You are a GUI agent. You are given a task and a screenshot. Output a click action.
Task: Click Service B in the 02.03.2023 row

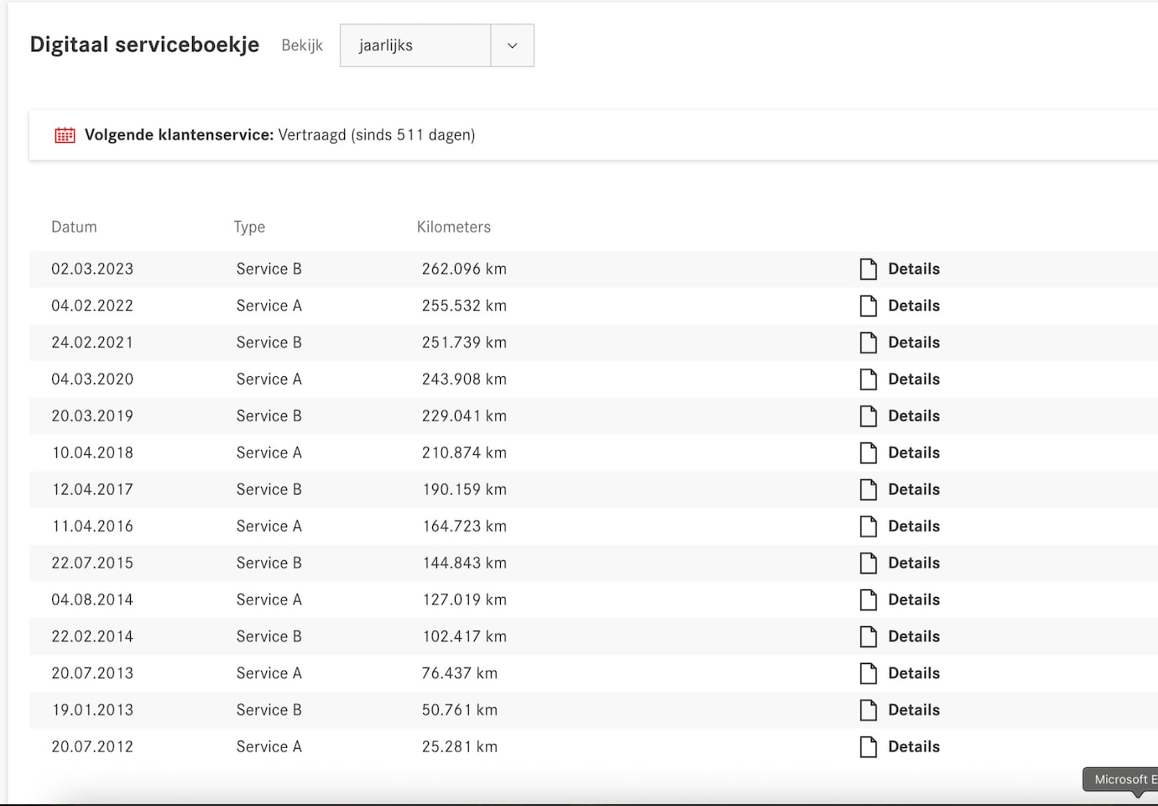click(269, 269)
